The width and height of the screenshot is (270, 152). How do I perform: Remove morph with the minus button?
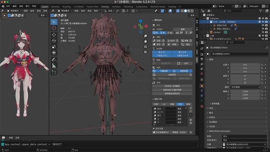pyautogui.click(x=191, y=111)
